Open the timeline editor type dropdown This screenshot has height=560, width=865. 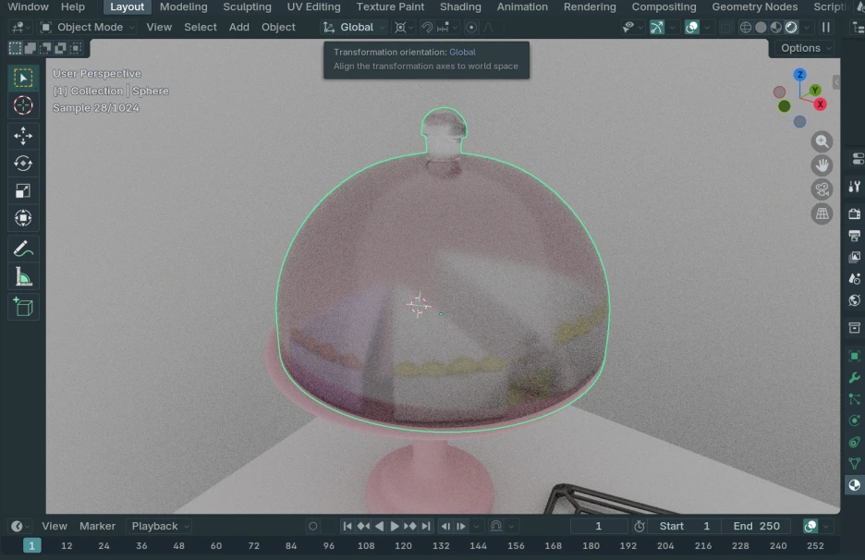19,526
